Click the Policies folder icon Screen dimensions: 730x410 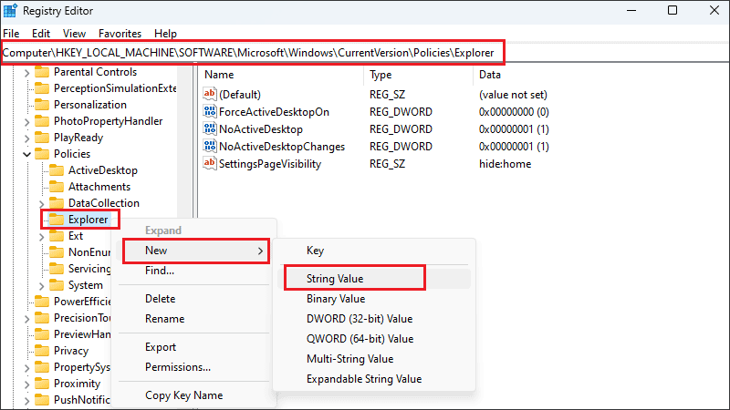42,154
